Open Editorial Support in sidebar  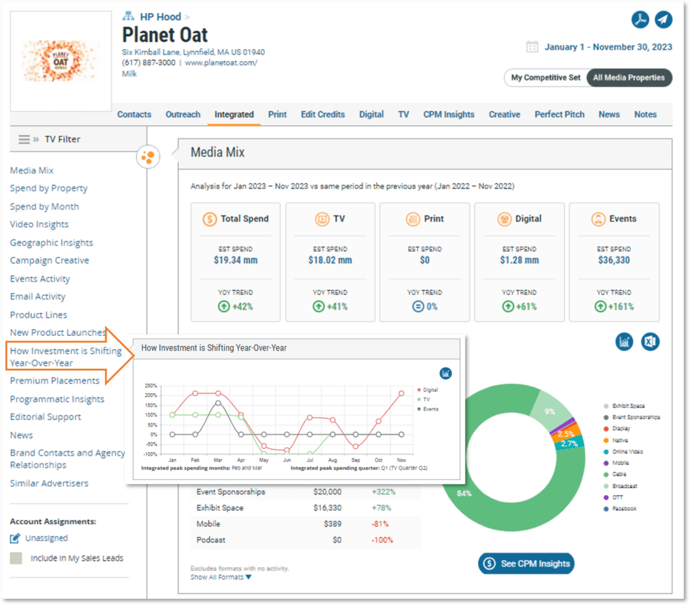[45, 417]
